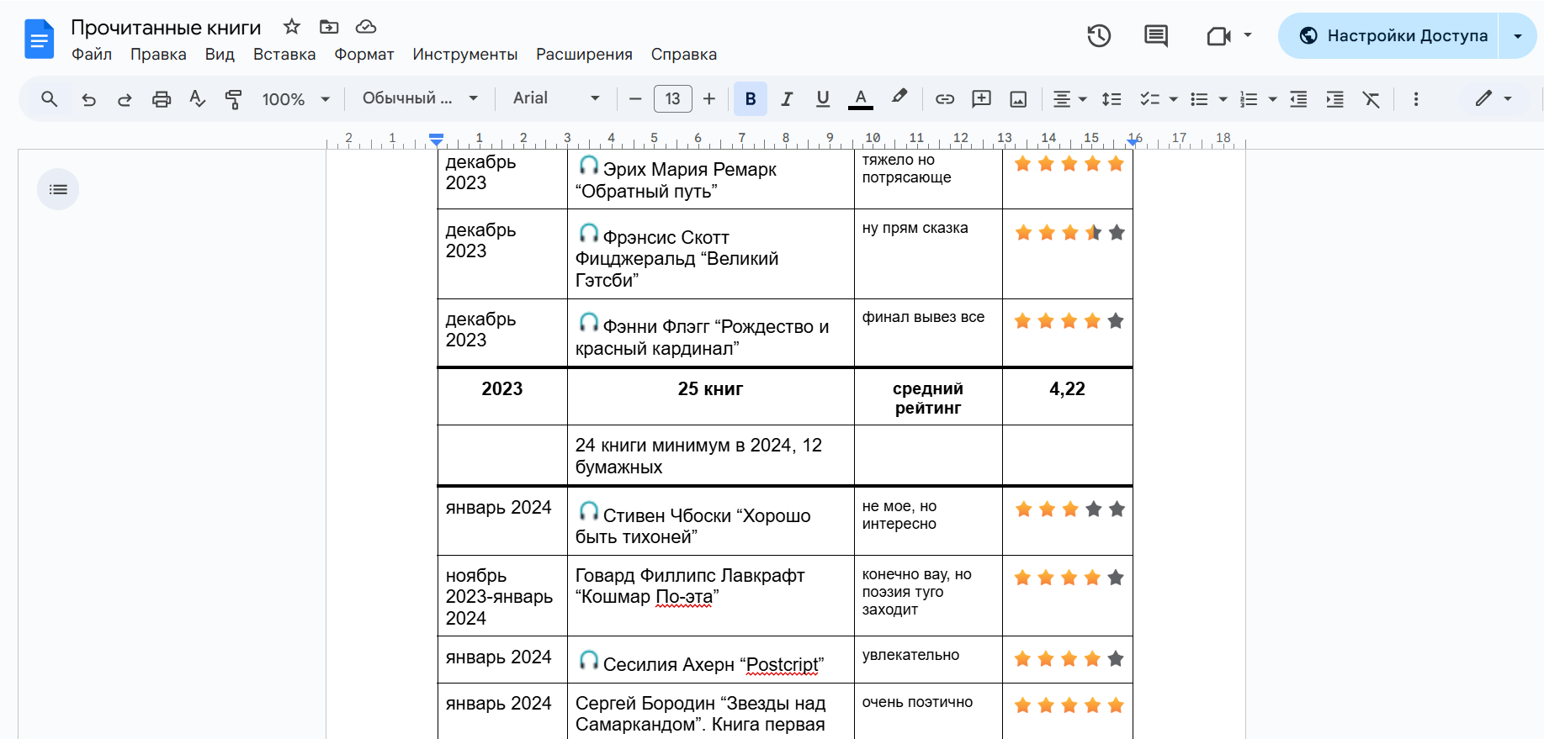The image size is (1544, 739).
Task: Open the Arial font dropdown
Action: pos(556,98)
